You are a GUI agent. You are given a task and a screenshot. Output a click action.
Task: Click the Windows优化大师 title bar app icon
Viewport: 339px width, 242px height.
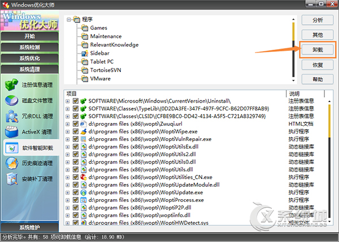(x=6, y=5)
